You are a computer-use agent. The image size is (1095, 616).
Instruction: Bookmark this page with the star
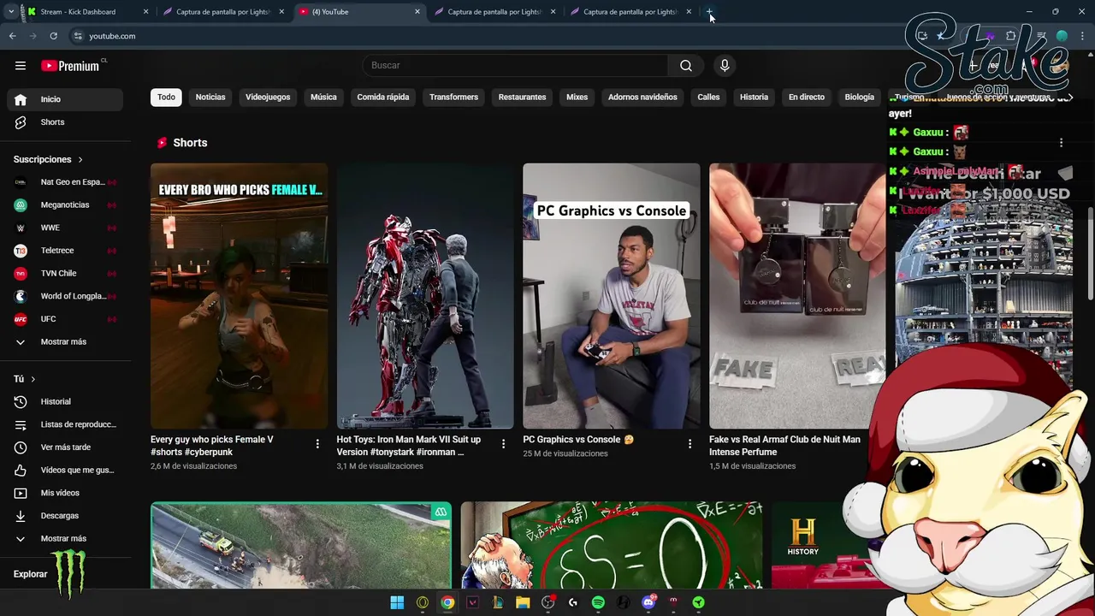[x=941, y=36]
